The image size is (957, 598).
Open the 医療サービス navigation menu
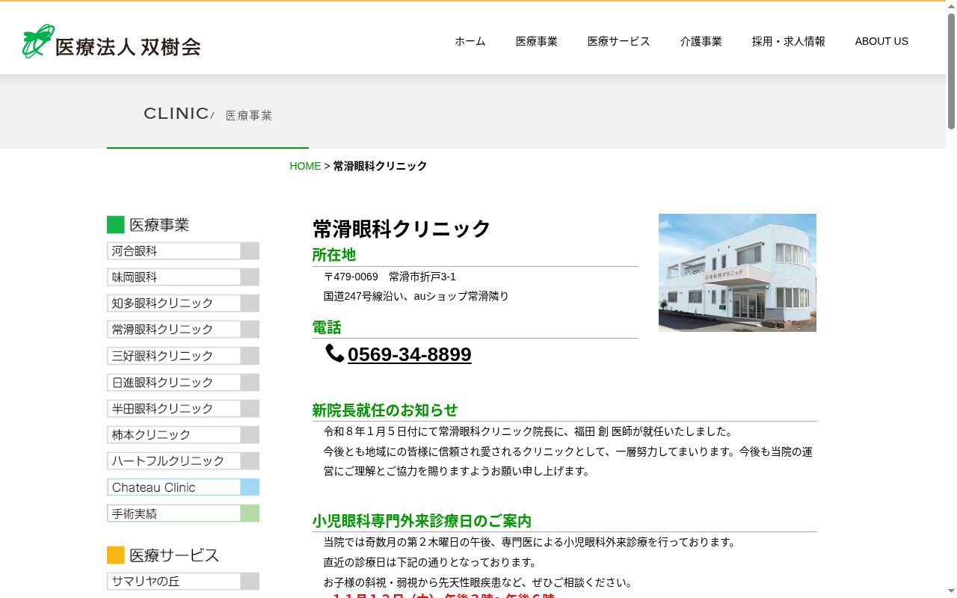click(x=619, y=41)
